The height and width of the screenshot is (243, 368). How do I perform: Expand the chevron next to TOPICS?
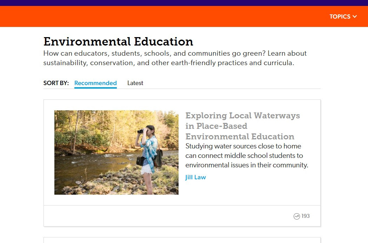pos(355,16)
